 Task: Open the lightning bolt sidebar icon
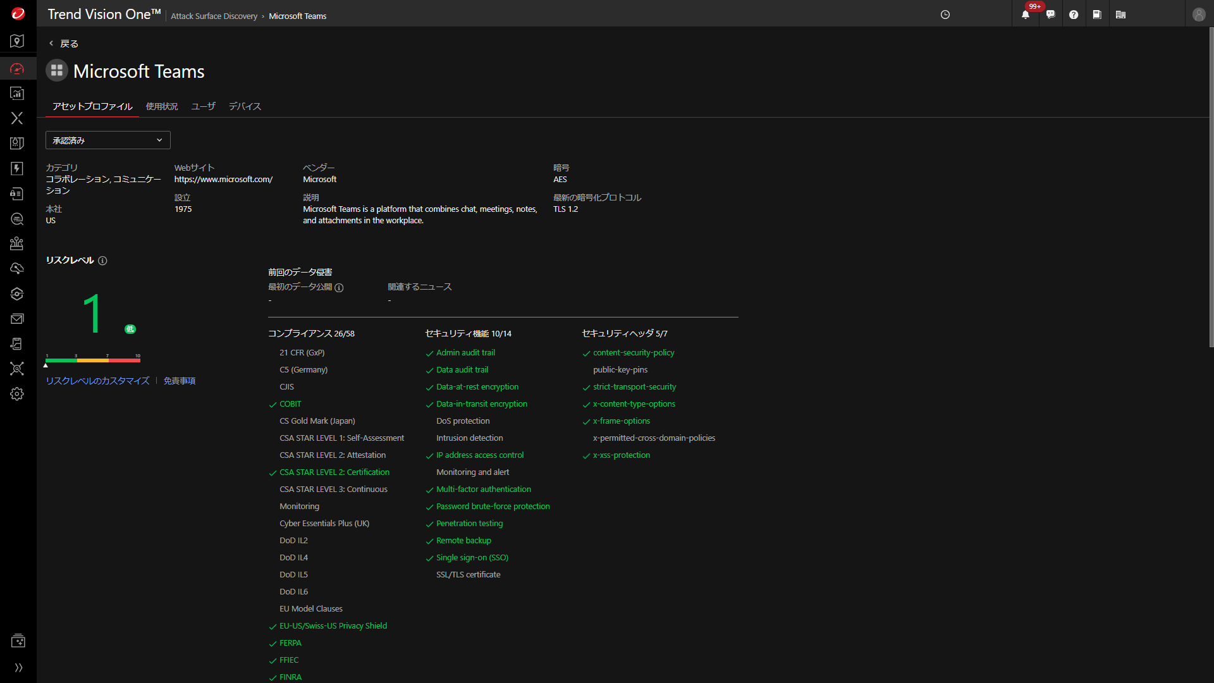pyautogui.click(x=17, y=168)
